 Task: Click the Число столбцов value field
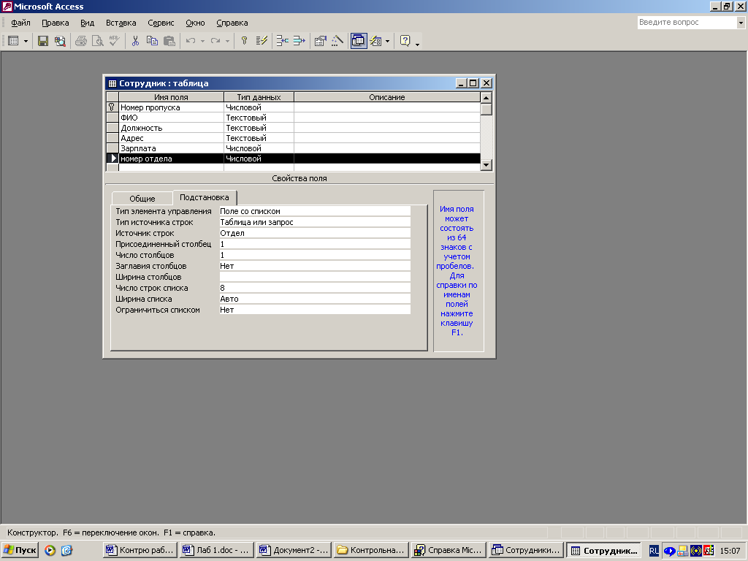(314, 255)
